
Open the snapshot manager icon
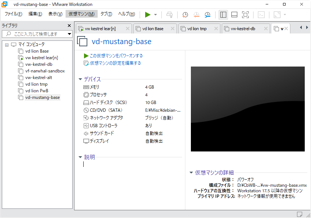[x=208, y=15]
